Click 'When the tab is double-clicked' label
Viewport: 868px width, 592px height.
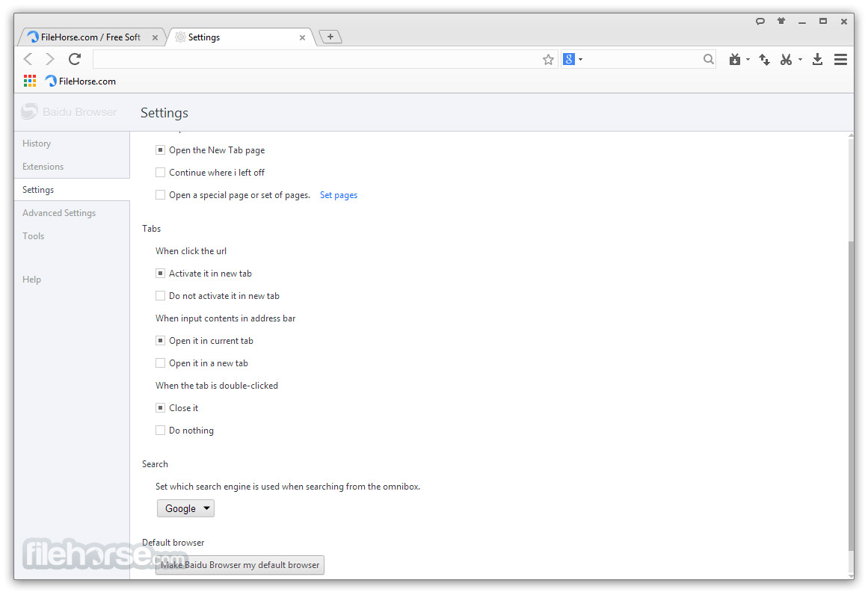[217, 386]
